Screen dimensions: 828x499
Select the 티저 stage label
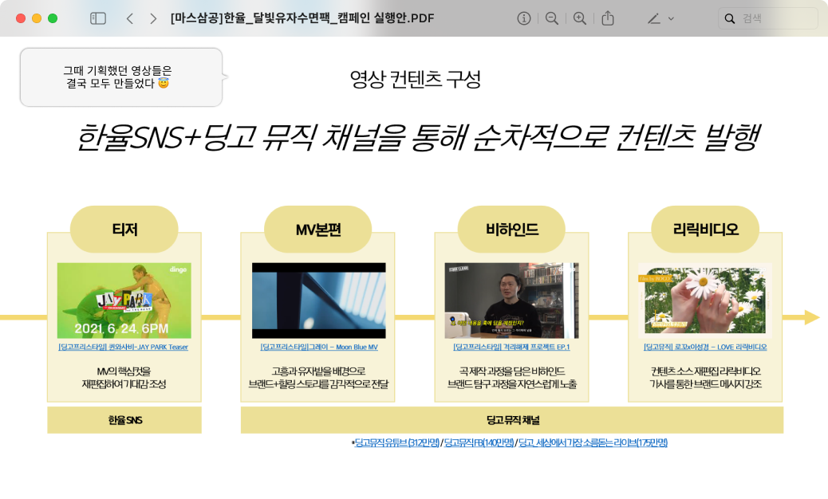(124, 230)
